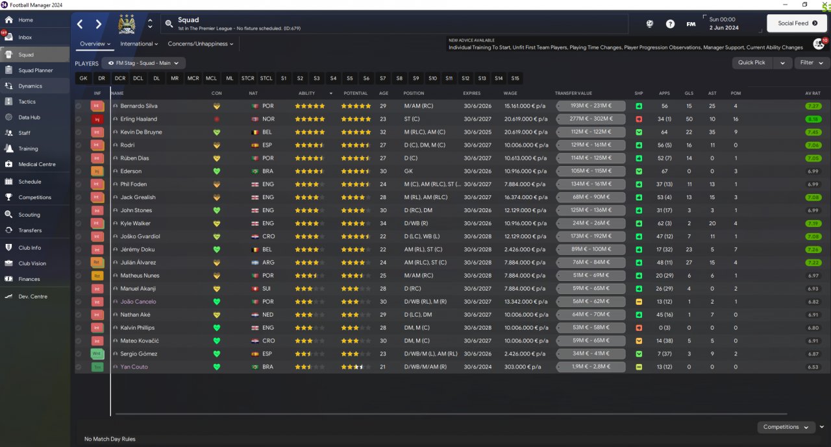
Task: Open the notifications icon beside advice
Action: tap(819, 43)
